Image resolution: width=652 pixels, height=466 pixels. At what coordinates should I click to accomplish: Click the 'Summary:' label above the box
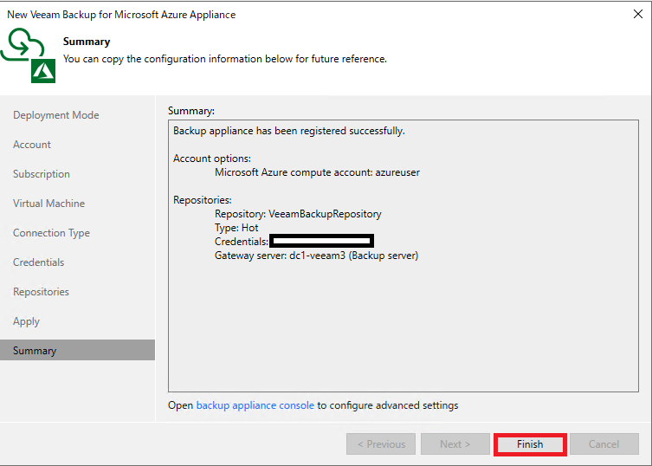point(191,111)
